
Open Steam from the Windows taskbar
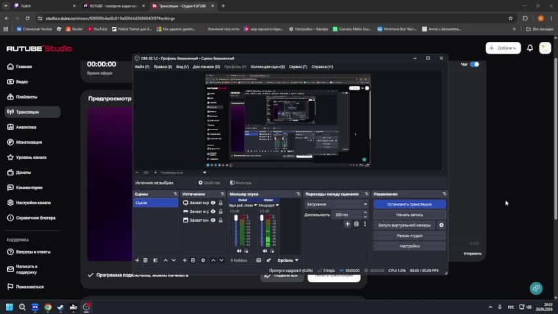[x=60, y=307]
